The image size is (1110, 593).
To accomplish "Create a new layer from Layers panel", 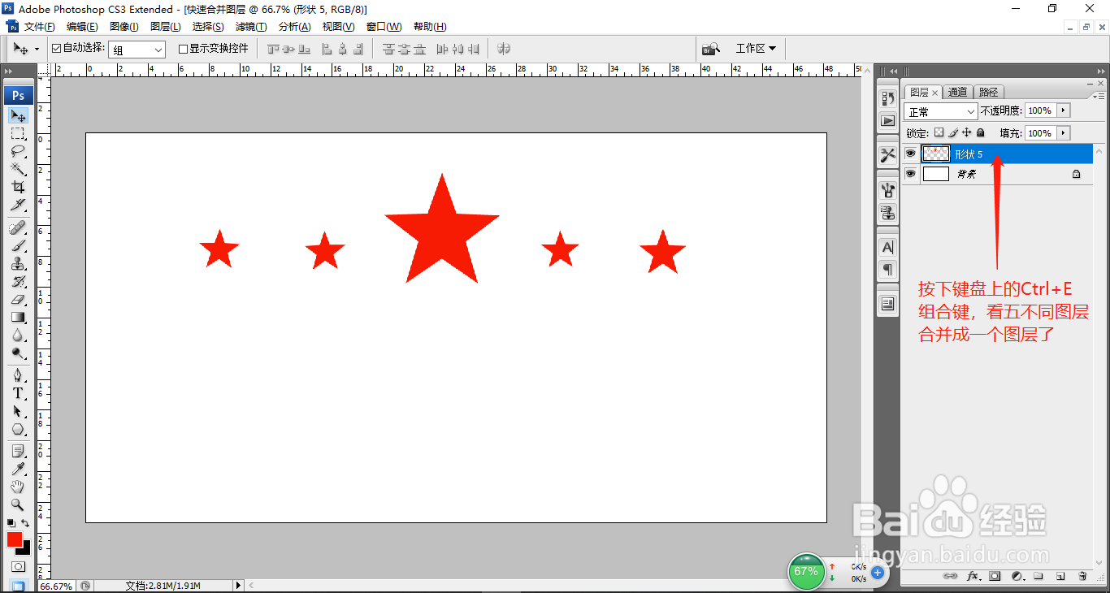I will [x=1060, y=576].
